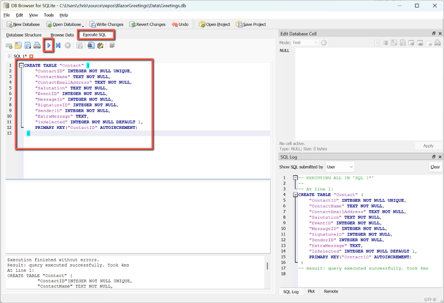Image resolution: width=444 pixels, height=303 pixels.
Task: Switch to the Browse Data tab
Action: click(62, 35)
